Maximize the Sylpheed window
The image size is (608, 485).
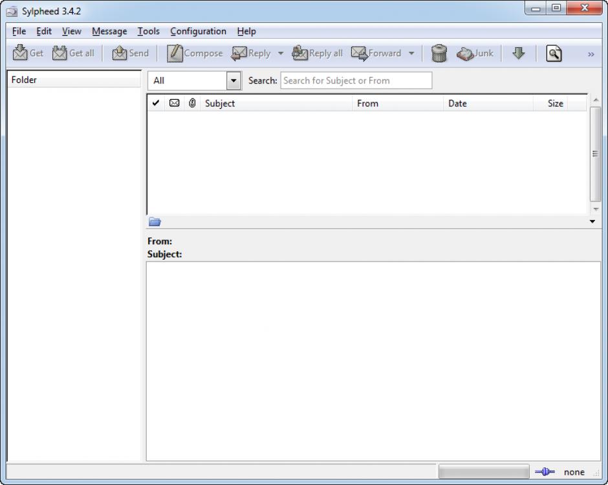(556, 8)
